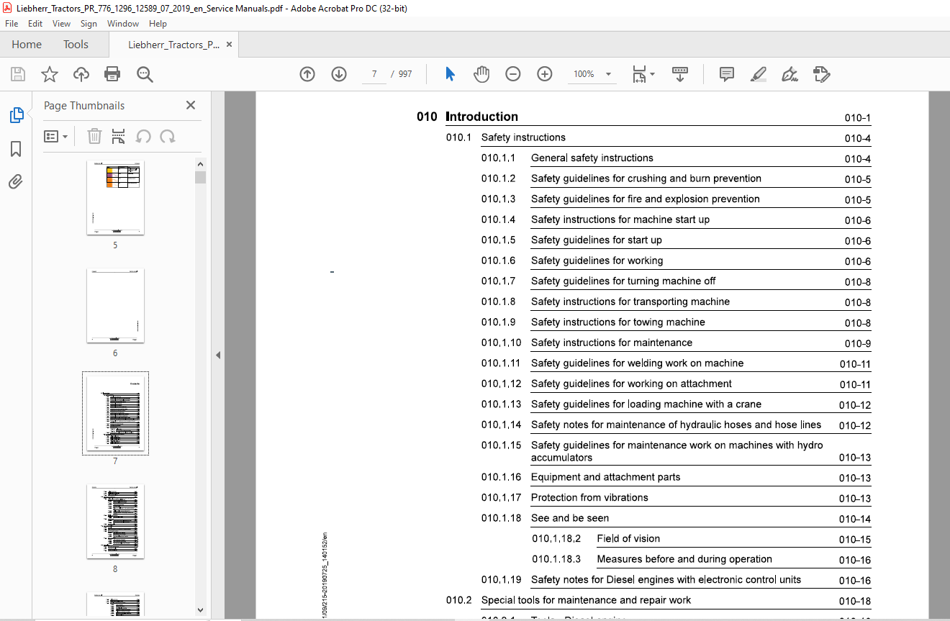Open fit page options icon
This screenshot has height=621, width=950.
[643, 74]
